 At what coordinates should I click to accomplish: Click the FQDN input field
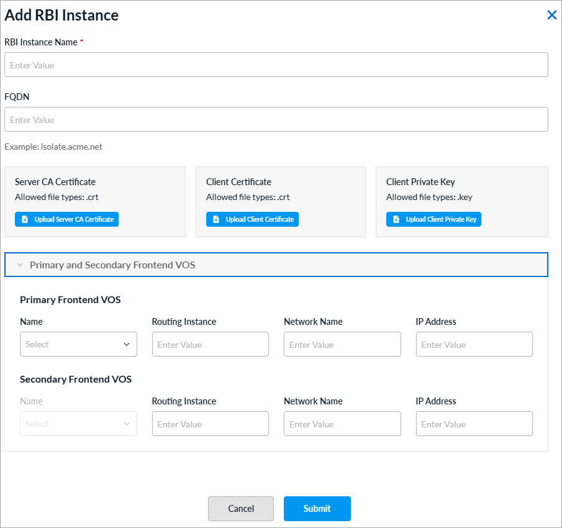point(276,119)
